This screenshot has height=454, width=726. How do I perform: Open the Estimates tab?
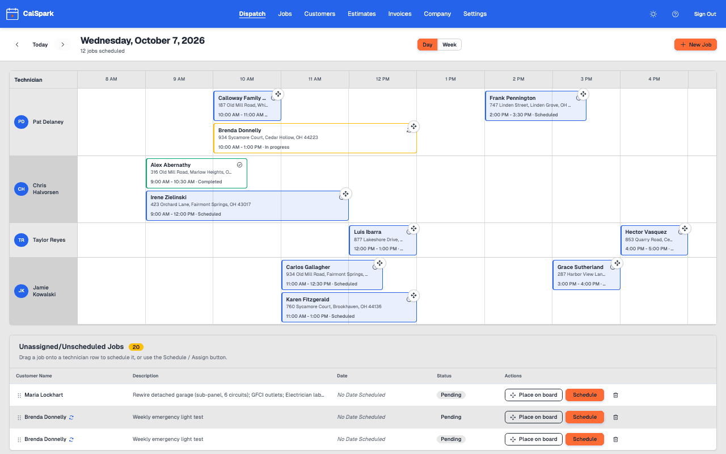pos(362,14)
